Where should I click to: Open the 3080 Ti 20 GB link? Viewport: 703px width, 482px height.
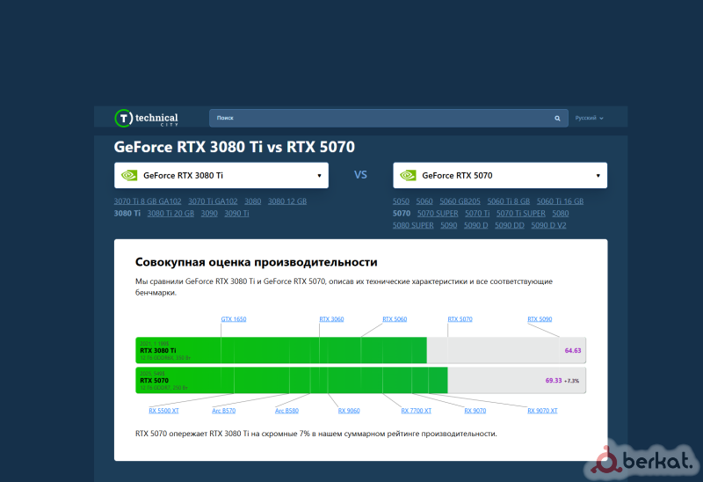[170, 214]
